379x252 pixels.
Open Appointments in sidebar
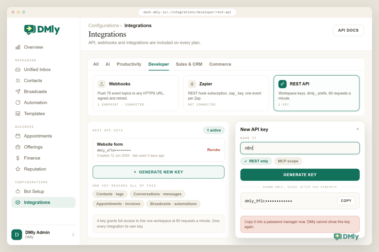pos(44,136)
